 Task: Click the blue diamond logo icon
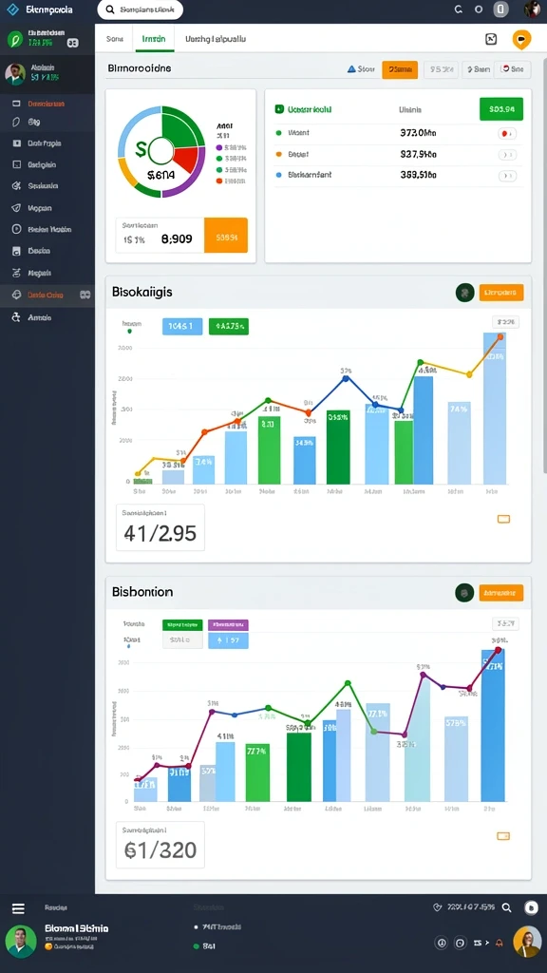[x=12, y=10]
